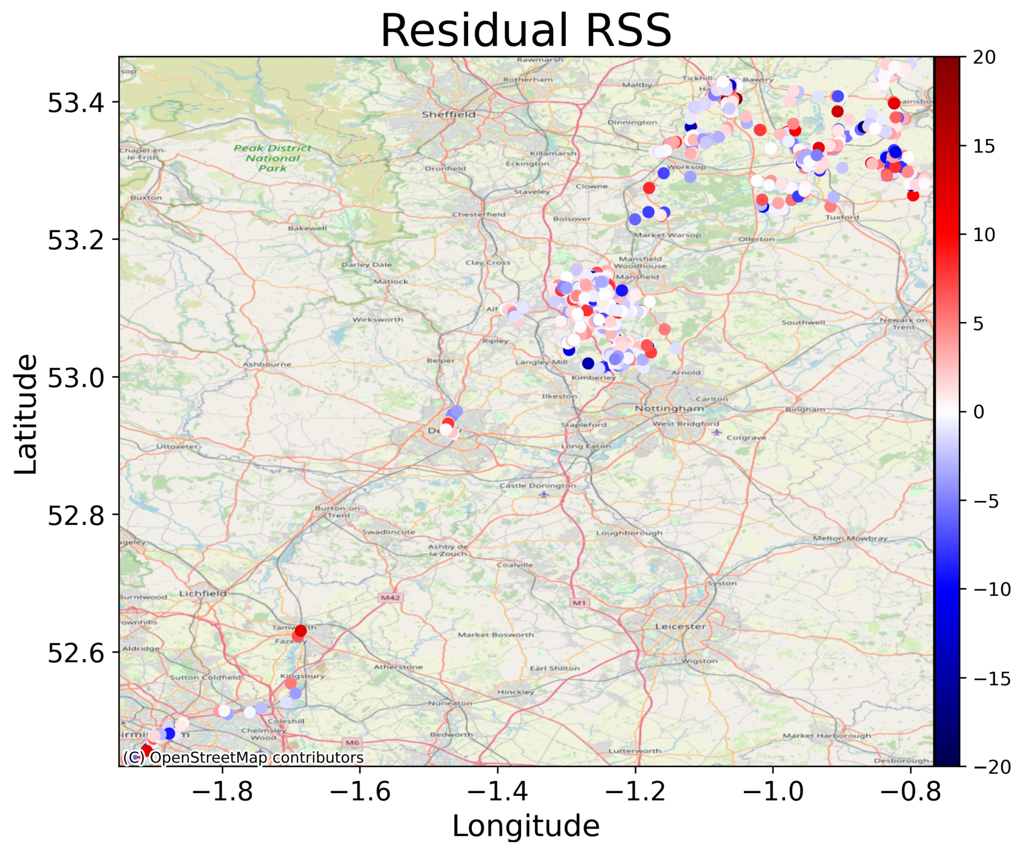Click the "(C) OpenStreetMap contributors" attribution
The width and height of the screenshot is (1021, 854).
point(243,758)
